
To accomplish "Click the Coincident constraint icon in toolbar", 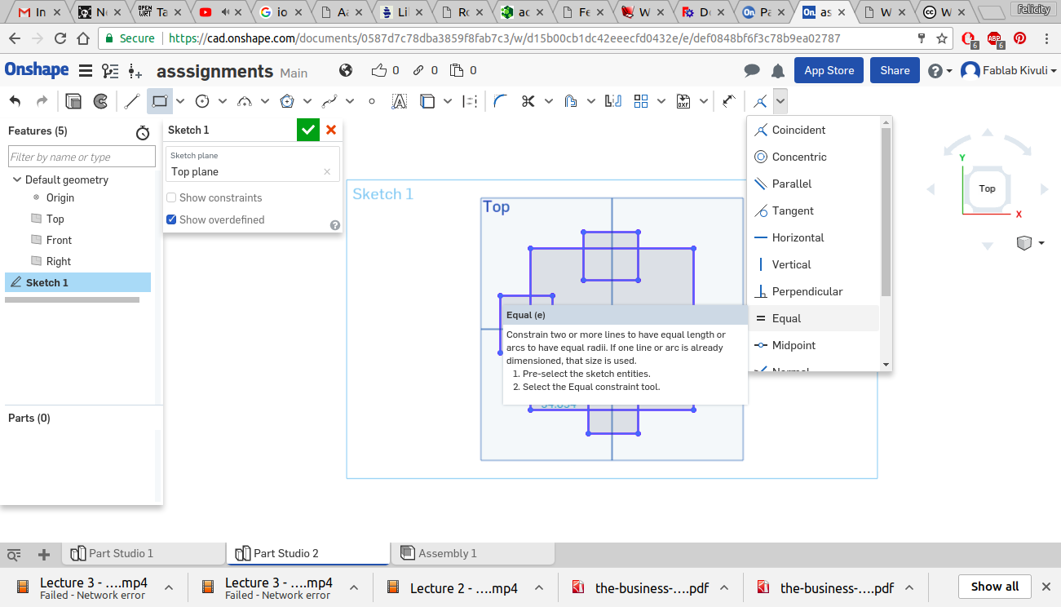I will (760, 101).
